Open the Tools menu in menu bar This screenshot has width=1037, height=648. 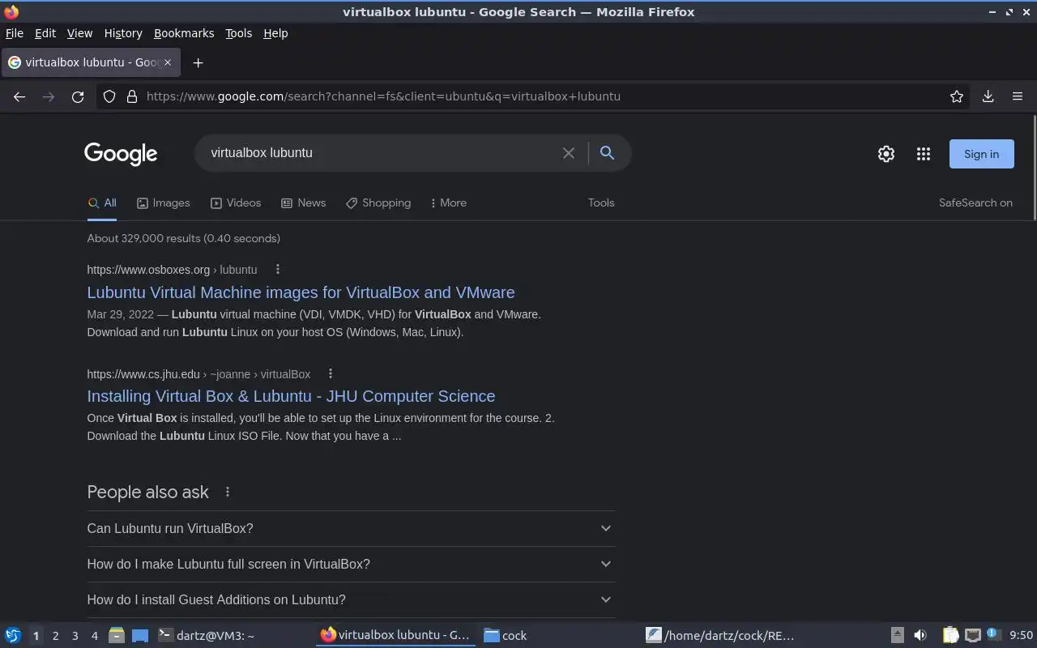[x=238, y=33]
